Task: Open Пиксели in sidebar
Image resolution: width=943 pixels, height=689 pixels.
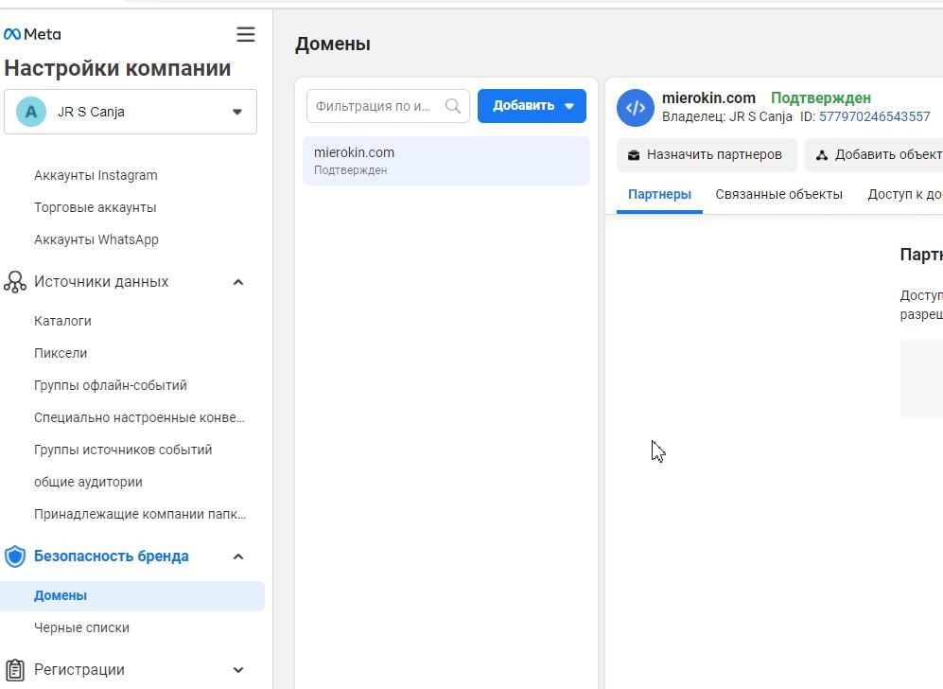Action: click(x=61, y=353)
